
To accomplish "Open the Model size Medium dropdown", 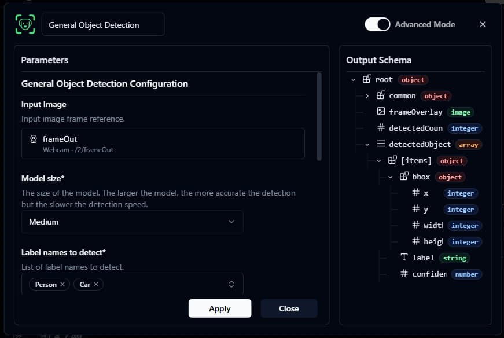I will 132,222.
